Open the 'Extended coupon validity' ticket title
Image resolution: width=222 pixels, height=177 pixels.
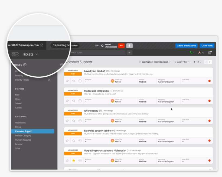point(98,131)
